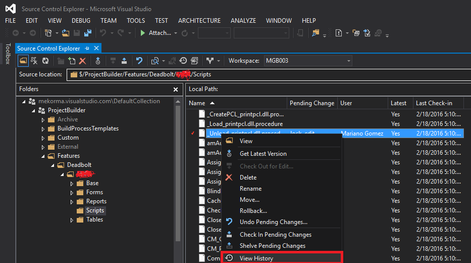471x263 pixels.
Task: Open the ANALYZE menu
Action: click(243, 20)
